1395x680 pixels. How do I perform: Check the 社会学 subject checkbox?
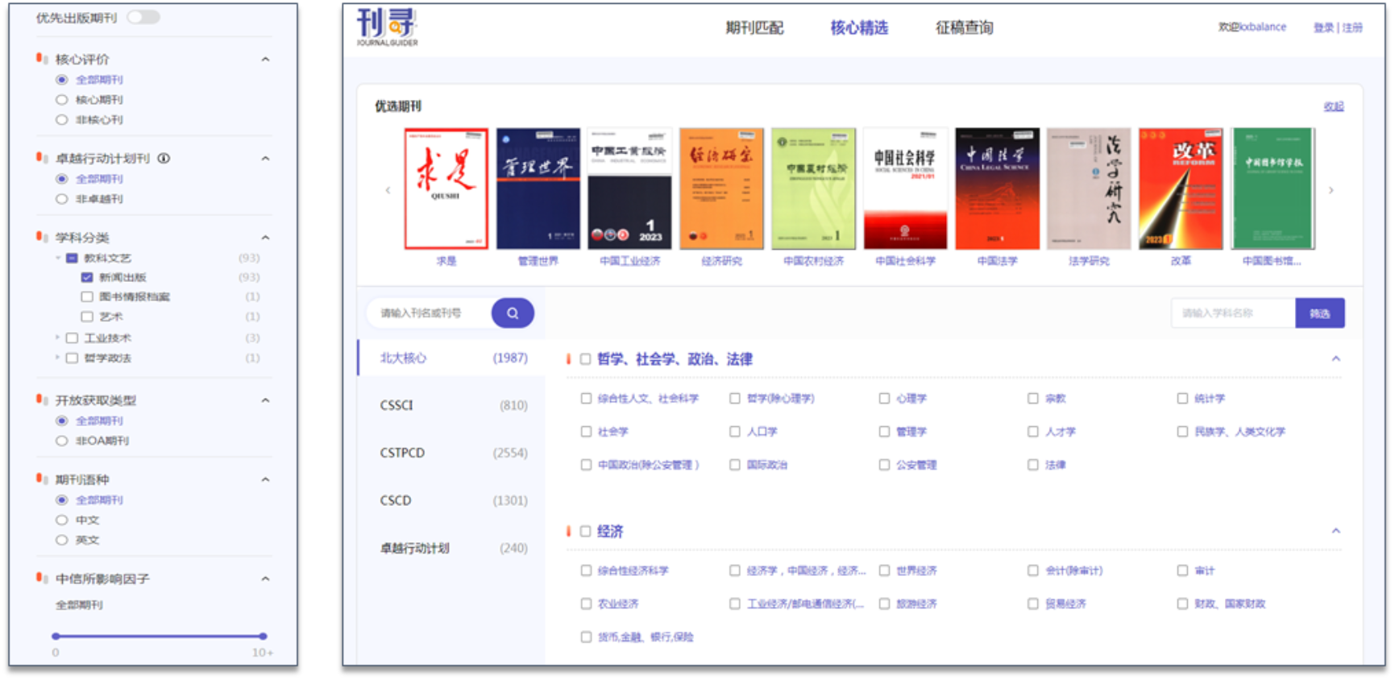click(586, 432)
